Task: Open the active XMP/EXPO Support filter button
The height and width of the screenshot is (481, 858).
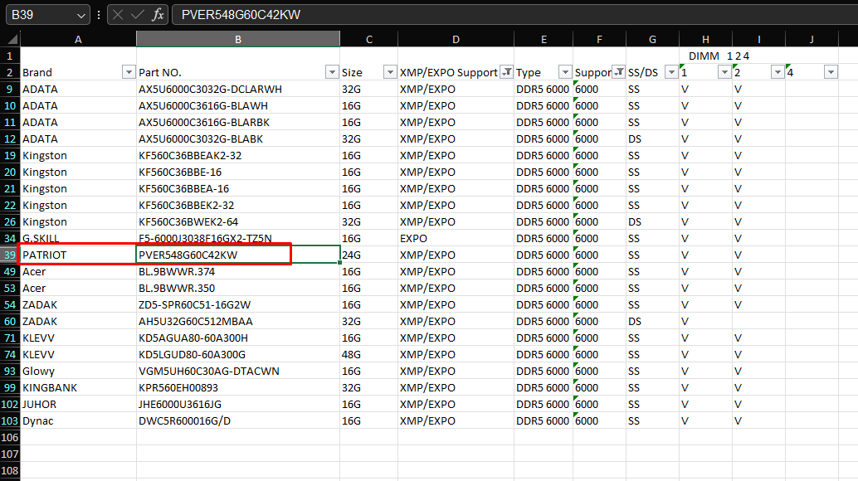Action: click(507, 72)
